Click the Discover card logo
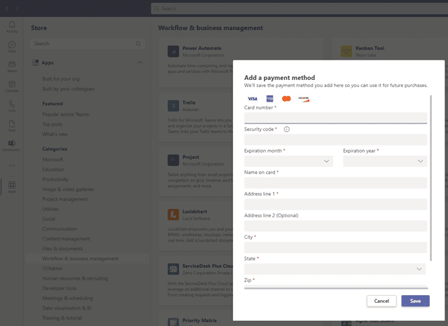Viewport: 448px width, 326px height. [x=303, y=99]
